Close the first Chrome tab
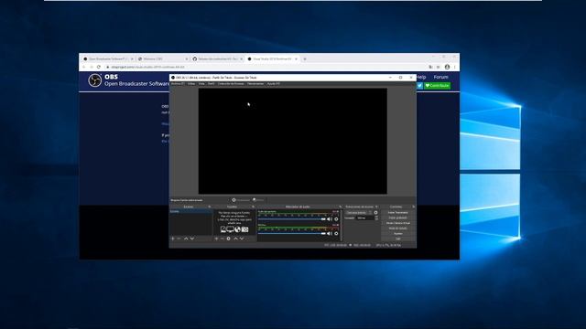Viewport: 586px width, 329px height. pyautogui.click(x=132, y=58)
